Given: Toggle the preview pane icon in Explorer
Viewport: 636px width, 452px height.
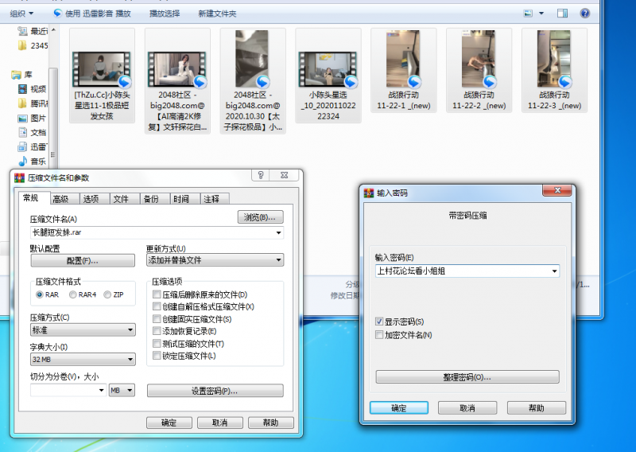Looking at the screenshot, I should pos(562,14).
